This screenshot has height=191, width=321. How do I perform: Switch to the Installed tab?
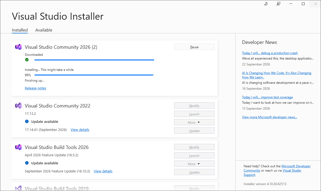tap(20, 30)
